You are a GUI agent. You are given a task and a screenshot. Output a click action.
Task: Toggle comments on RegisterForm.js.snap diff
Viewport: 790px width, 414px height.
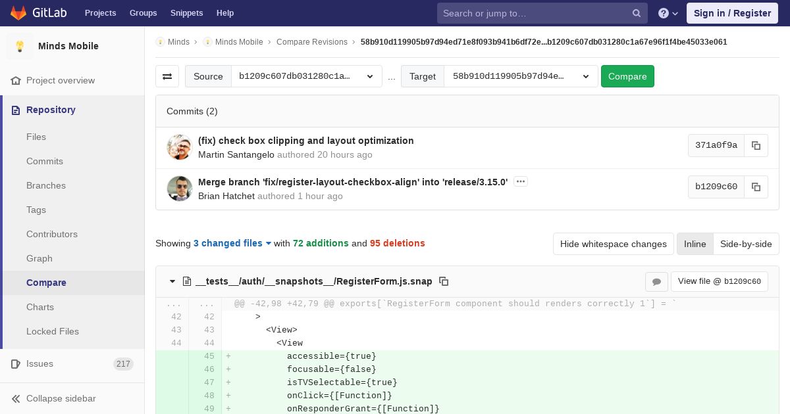click(656, 282)
